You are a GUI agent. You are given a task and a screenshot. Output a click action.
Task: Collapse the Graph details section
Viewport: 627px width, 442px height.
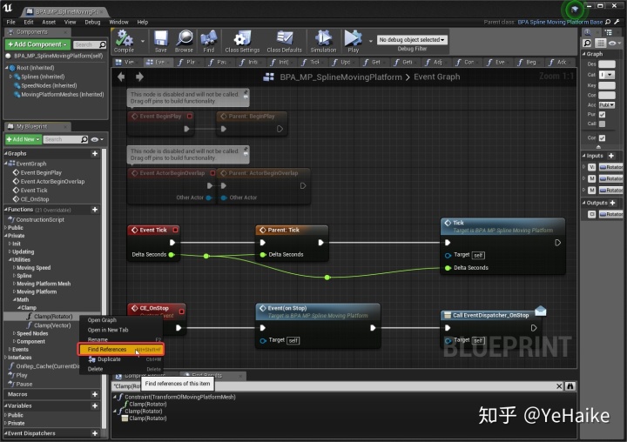tap(584, 54)
